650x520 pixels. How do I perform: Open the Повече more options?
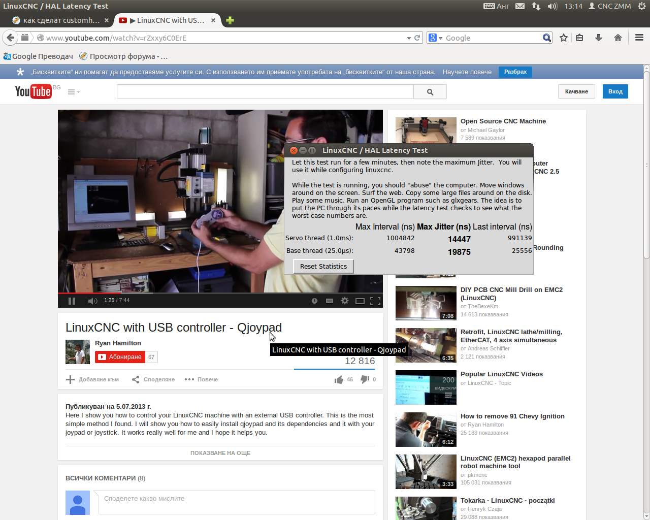201,379
